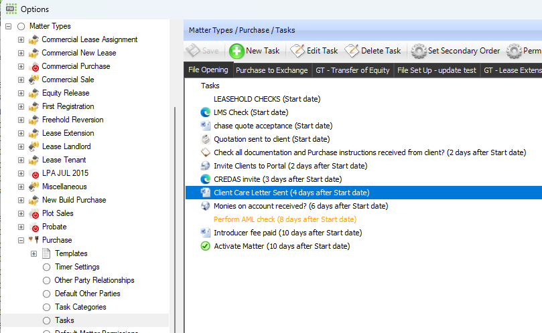Click the Introducer fee paid document icon

pyautogui.click(x=205, y=233)
